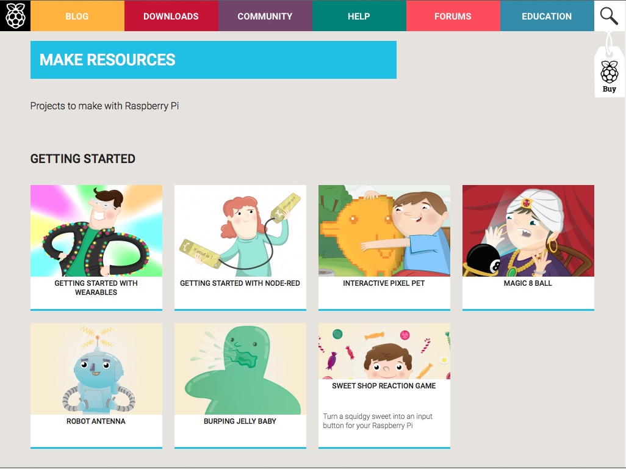Click the Make Resources banner heading
The width and height of the screenshot is (626, 469).
[x=107, y=60]
